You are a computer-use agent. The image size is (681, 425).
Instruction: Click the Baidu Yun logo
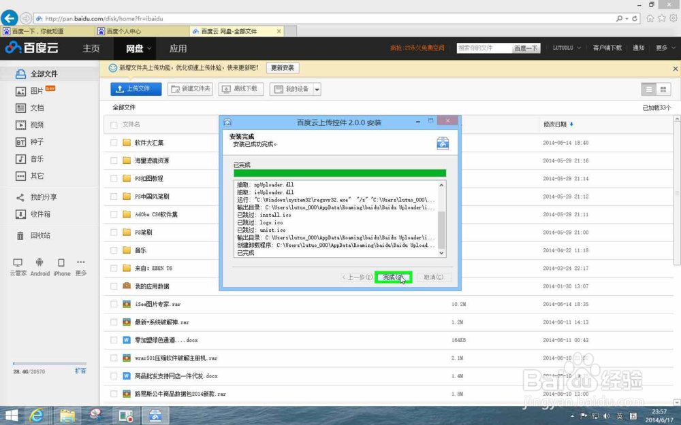pos(32,48)
